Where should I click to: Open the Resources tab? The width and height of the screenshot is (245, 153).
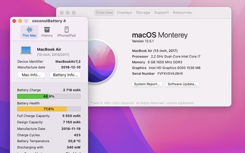182,13
